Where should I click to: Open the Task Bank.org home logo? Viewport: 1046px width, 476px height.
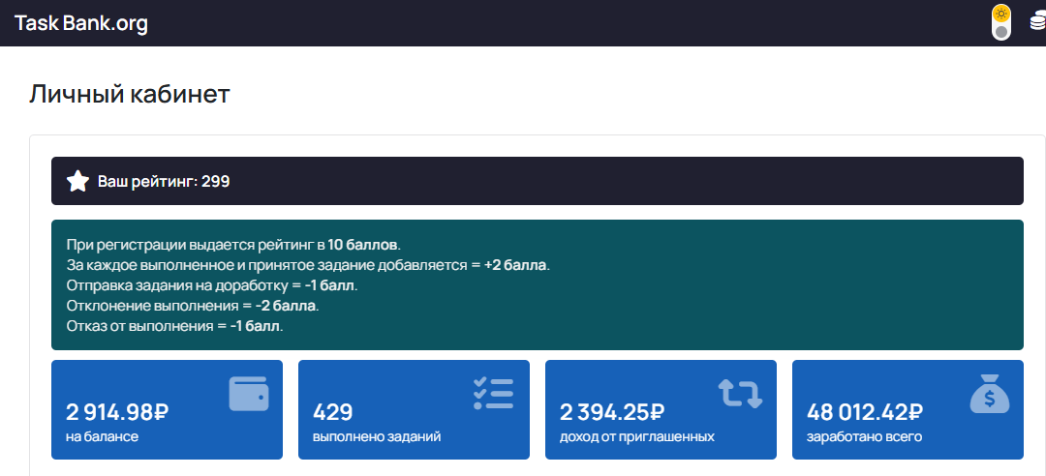click(80, 23)
